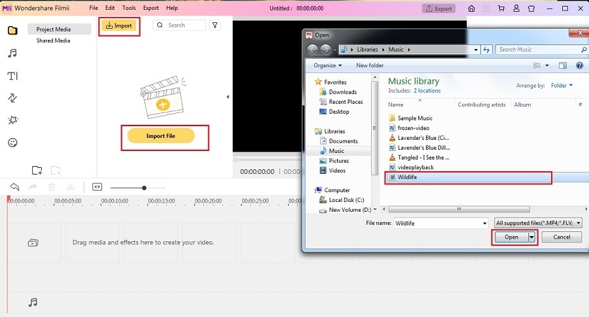Click the dialog Back navigation arrow
Viewport: 589px width, 317px height.
click(313, 50)
